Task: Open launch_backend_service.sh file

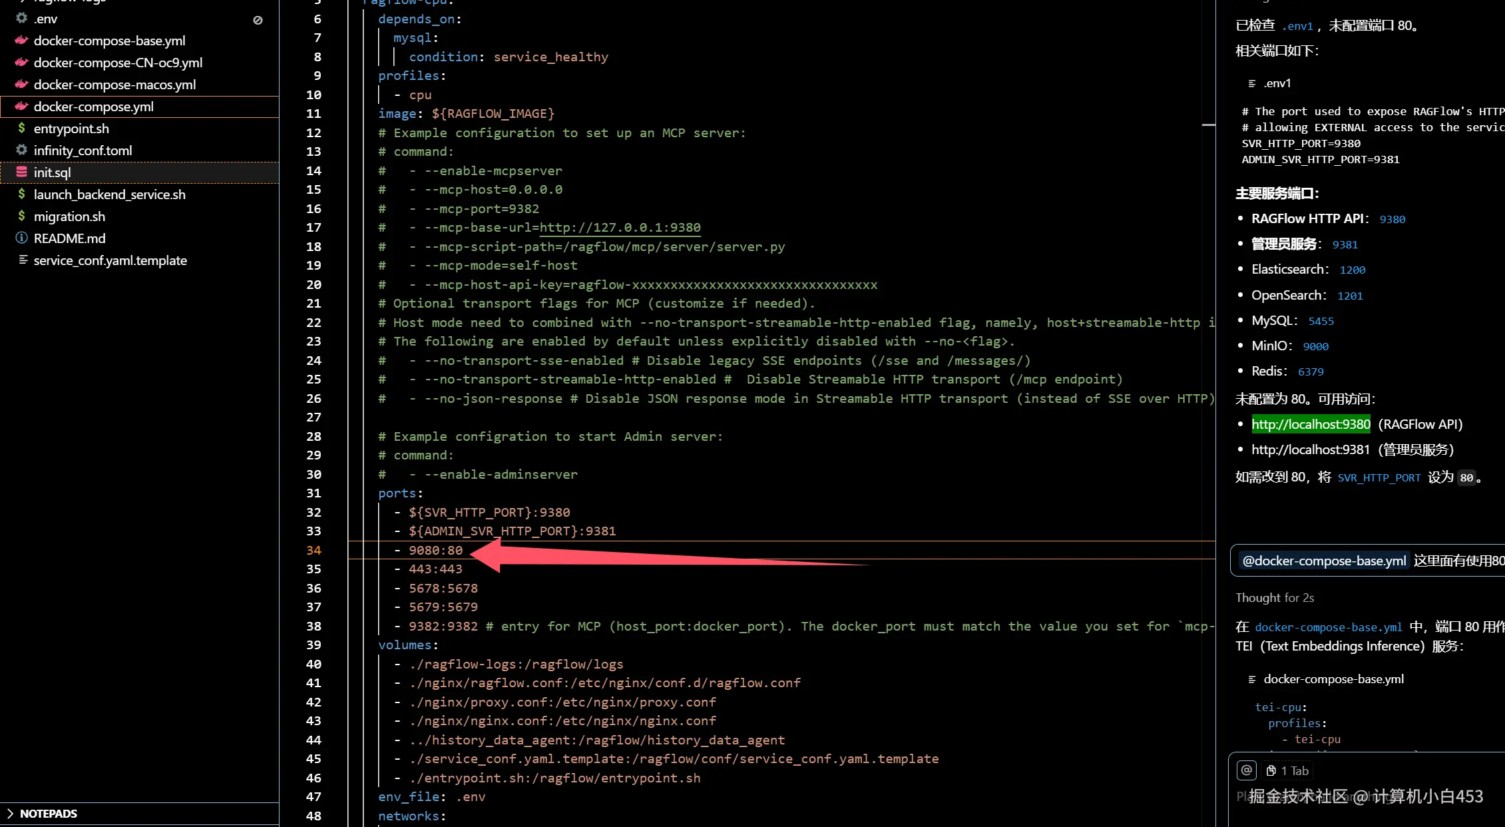Action: pyautogui.click(x=109, y=194)
